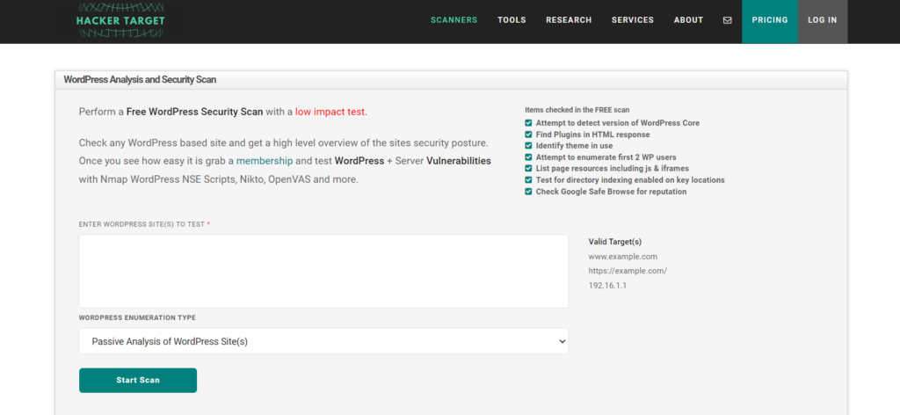Toggle 'Attempt to detect version of WordPress Core' checkbox
This screenshot has height=415, width=900.
528,123
